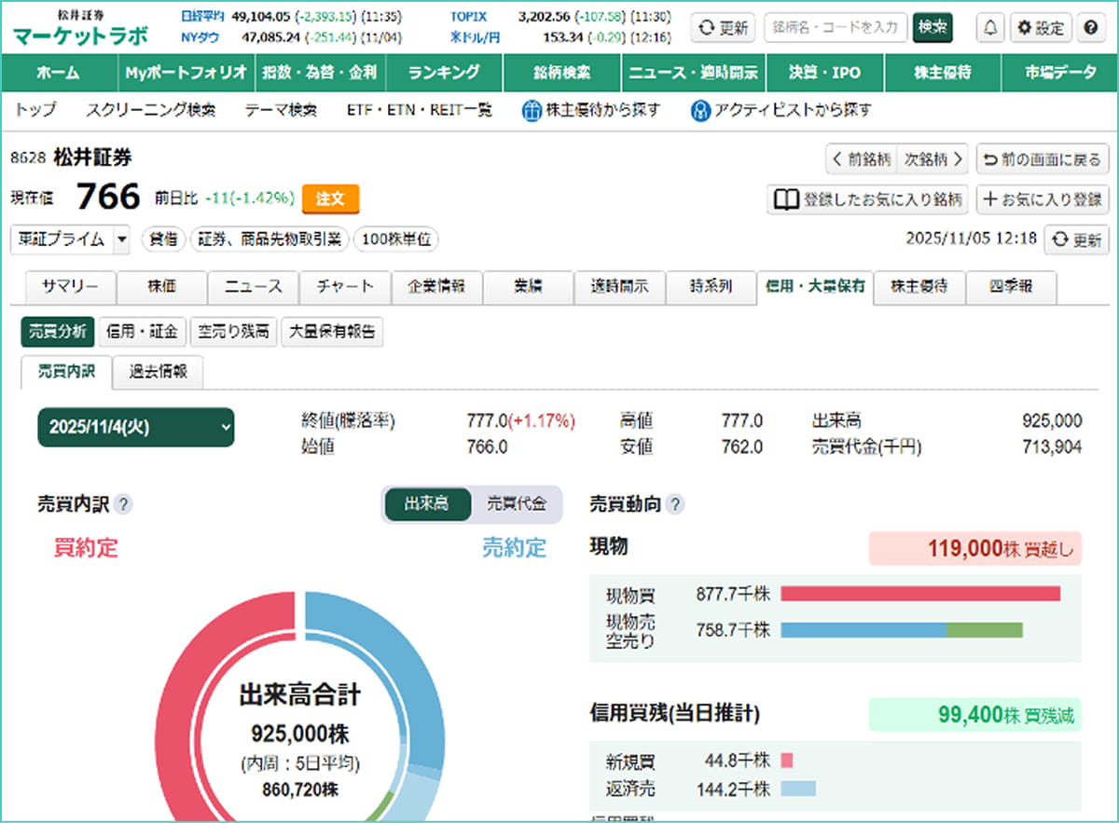
Task: Open the 東証プライム market dropdown
Action: tap(71, 240)
